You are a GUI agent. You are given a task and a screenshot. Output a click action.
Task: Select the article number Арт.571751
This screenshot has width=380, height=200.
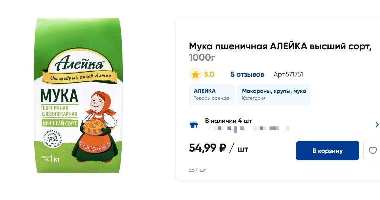tap(288, 74)
